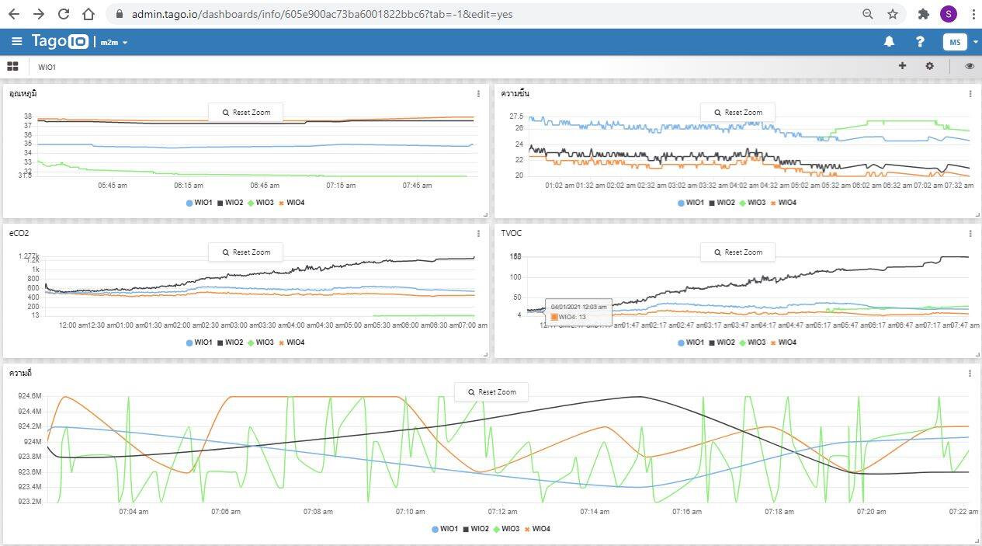
Task: Toggle WIO2 series in ความชื้น legend
Action: pyautogui.click(x=723, y=203)
